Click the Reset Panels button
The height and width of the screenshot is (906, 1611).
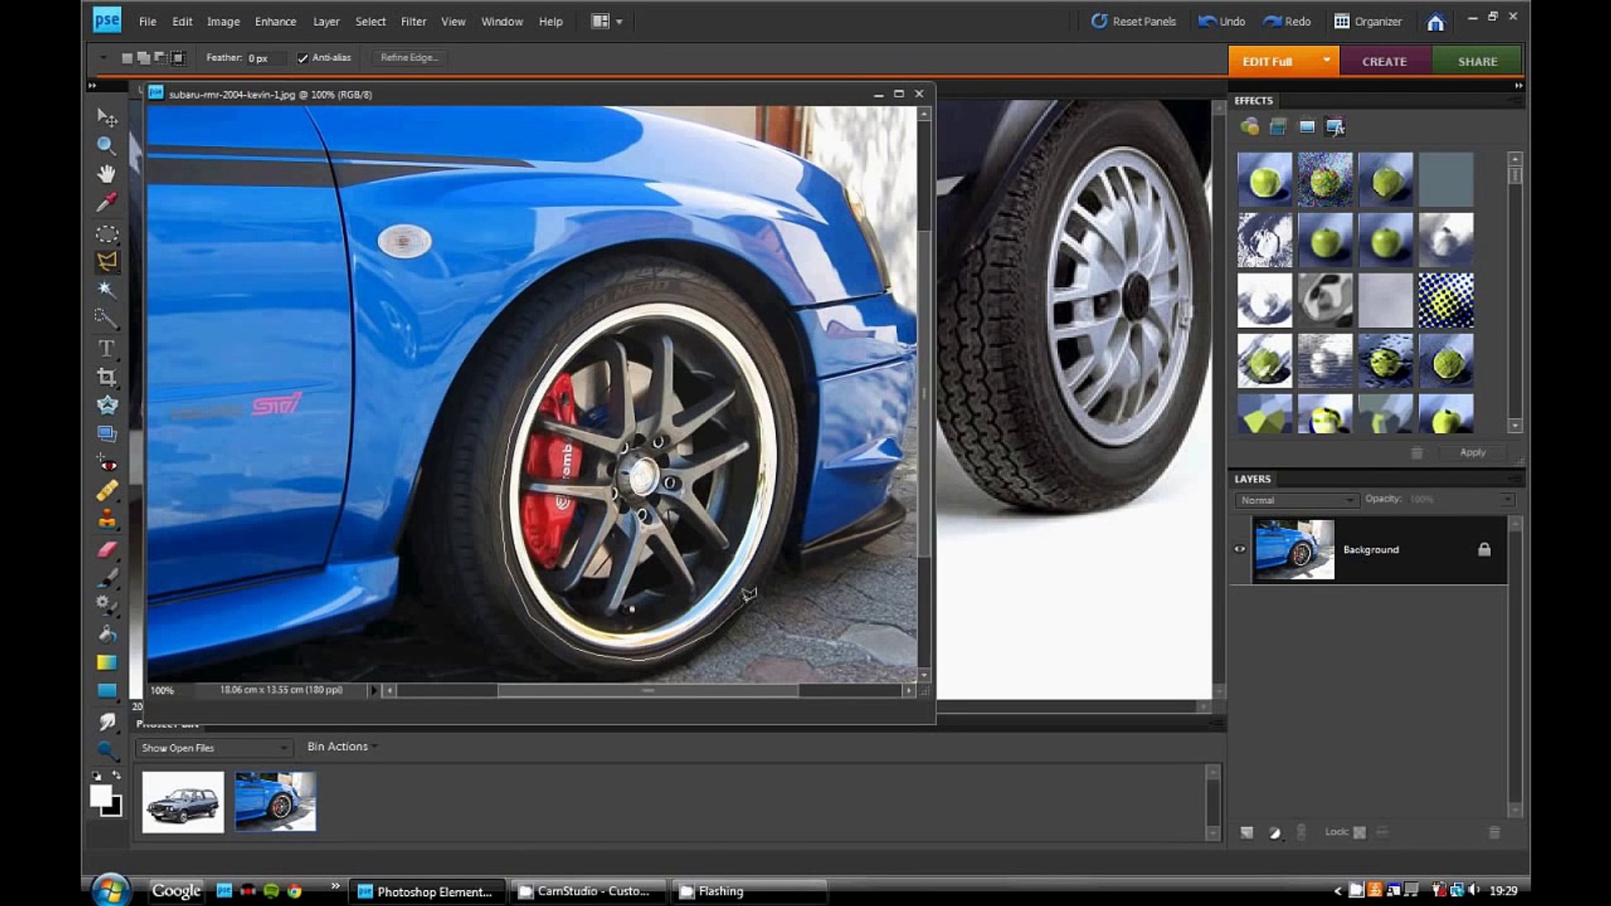(x=1133, y=22)
